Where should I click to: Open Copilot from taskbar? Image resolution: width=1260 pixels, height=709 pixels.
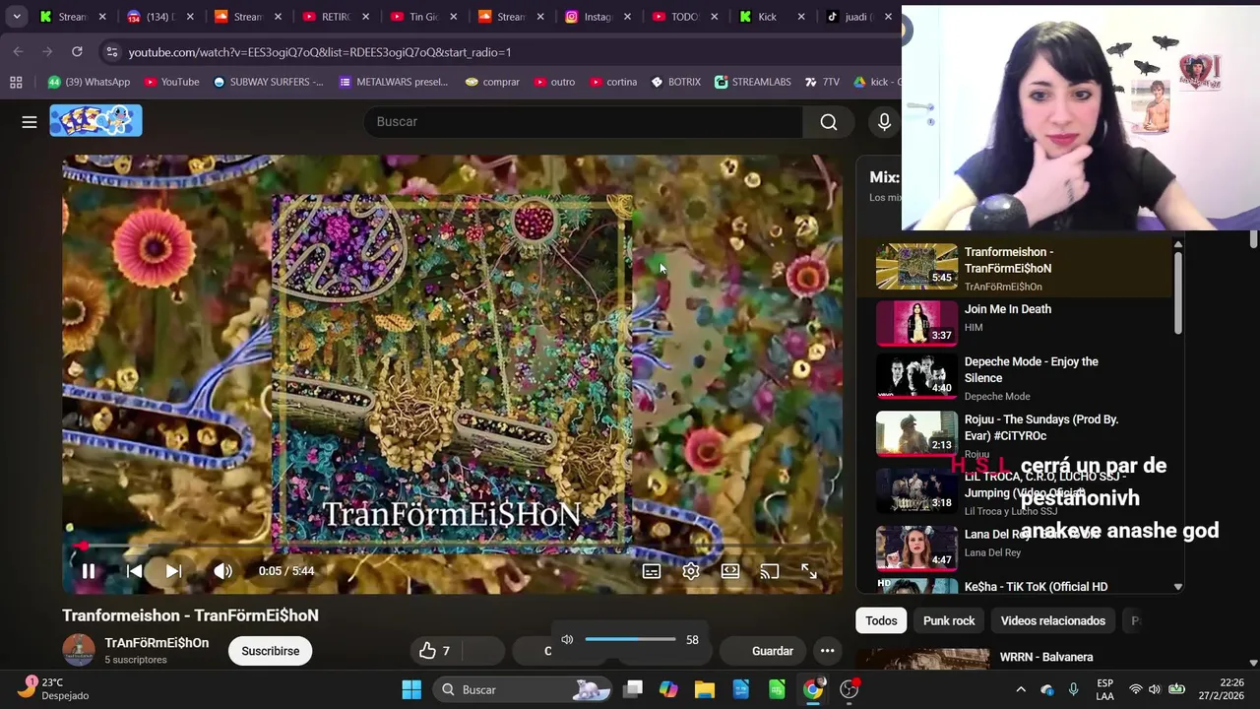click(x=668, y=689)
